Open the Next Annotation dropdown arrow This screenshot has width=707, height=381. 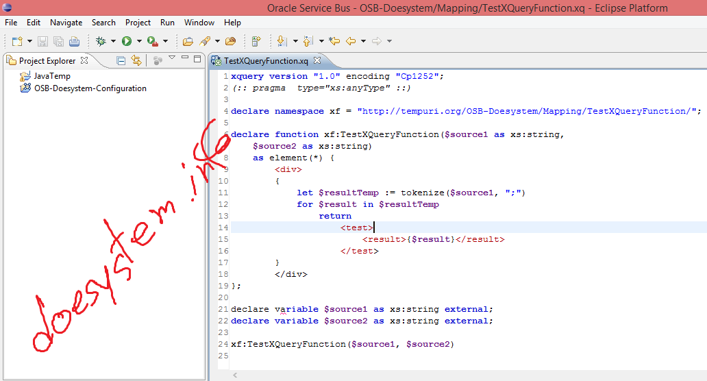point(295,42)
